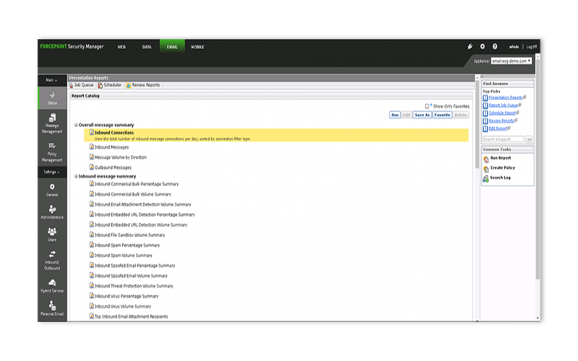Collapse the Main sidebar section
Screen dimensions: 578x361
click(x=51, y=80)
